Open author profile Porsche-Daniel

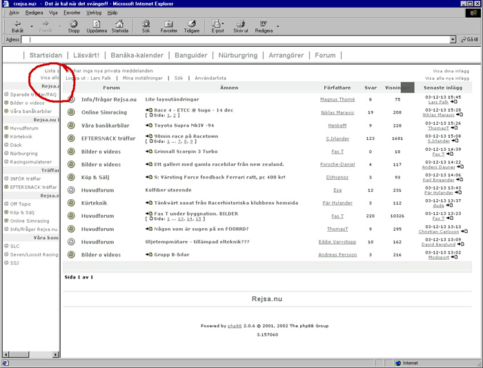[x=337, y=164]
